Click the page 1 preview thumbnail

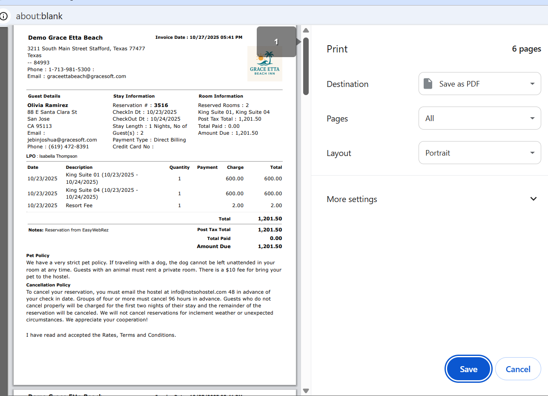[155, 205]
